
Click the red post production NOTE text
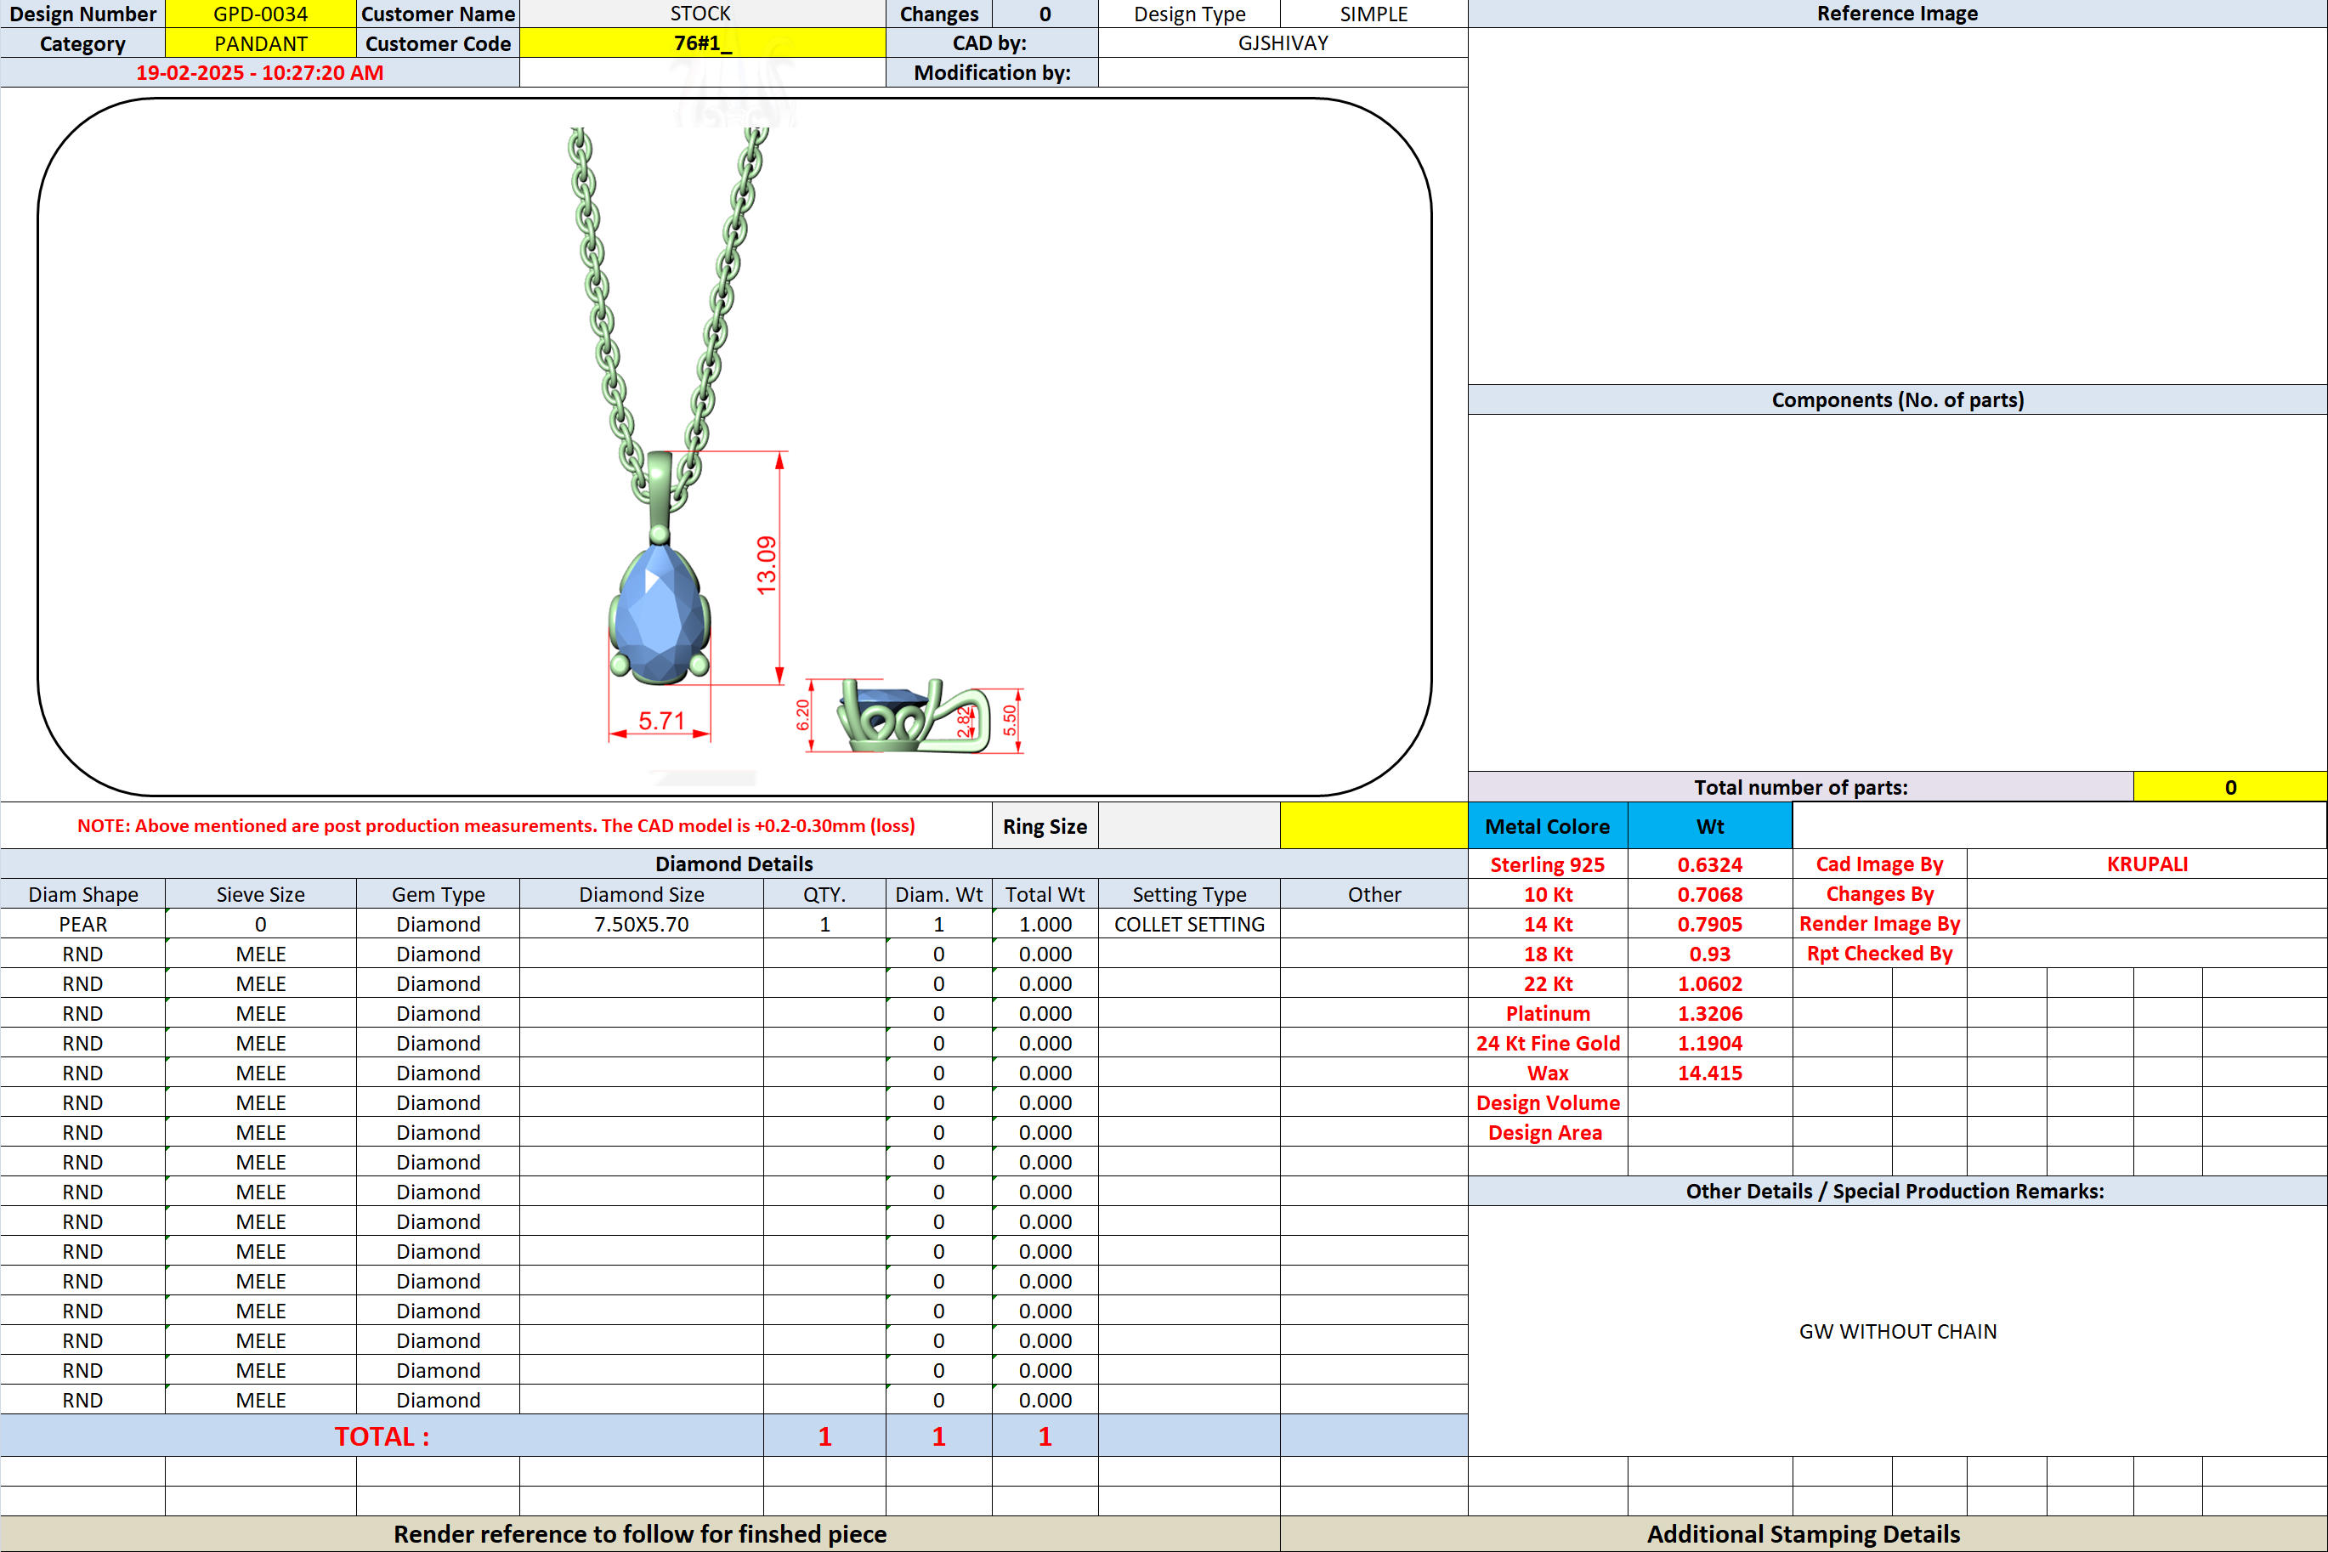tap(496, 825)
